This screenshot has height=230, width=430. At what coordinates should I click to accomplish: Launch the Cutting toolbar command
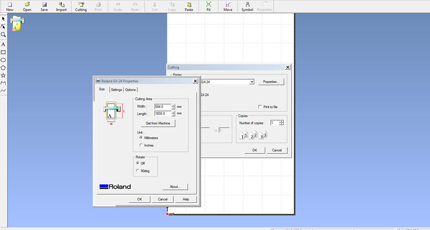click(x=81, y=6)
